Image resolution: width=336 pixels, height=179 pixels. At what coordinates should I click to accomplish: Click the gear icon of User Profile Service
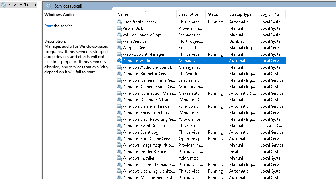pos(119,22)
